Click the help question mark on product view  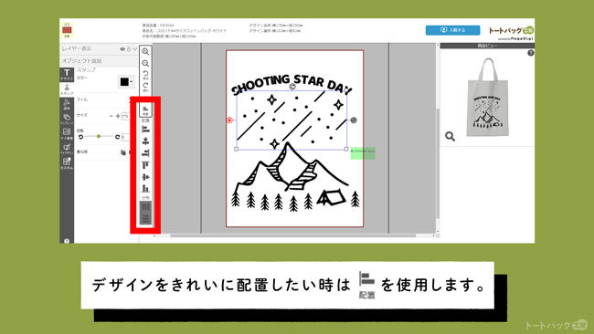(531, 53)
